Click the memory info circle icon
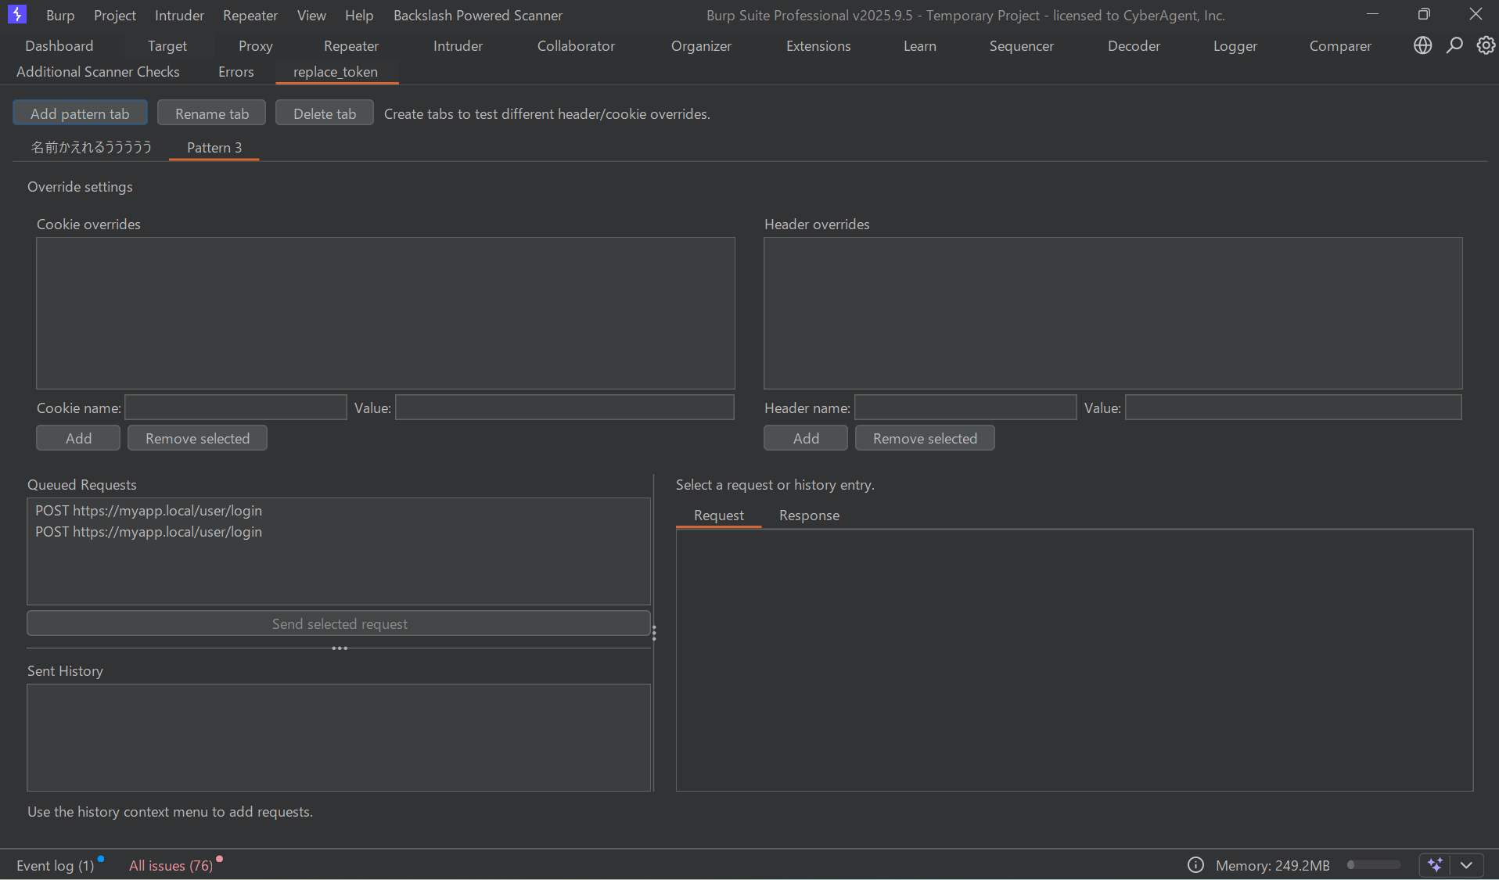The width and height of the screenshot is (1499, 880). 1195,864
